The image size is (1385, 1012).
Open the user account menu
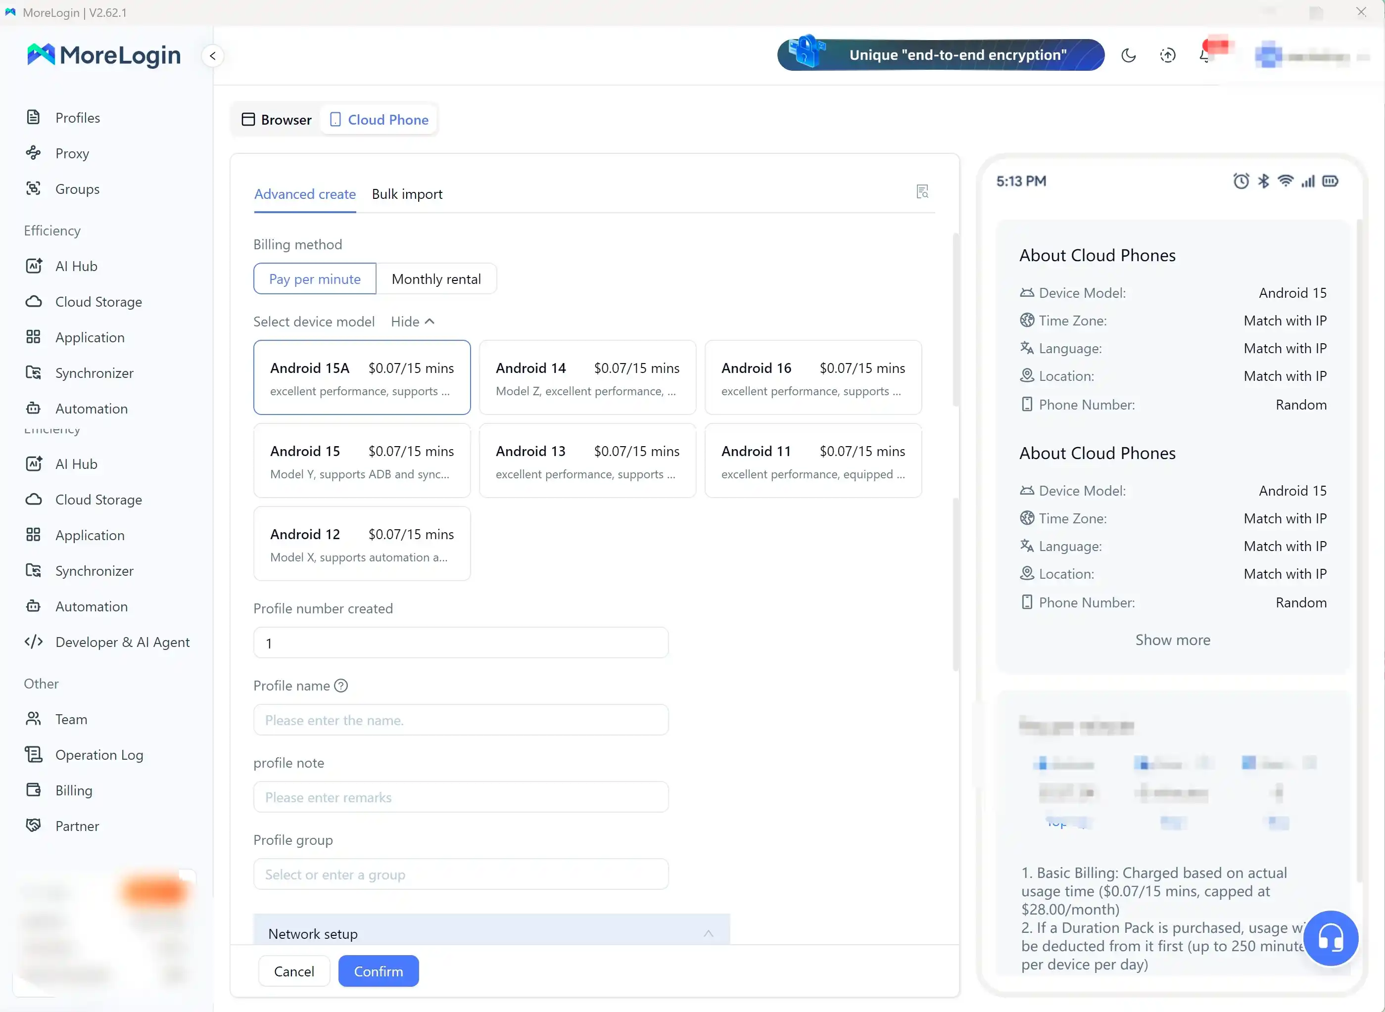(1311, 56)
